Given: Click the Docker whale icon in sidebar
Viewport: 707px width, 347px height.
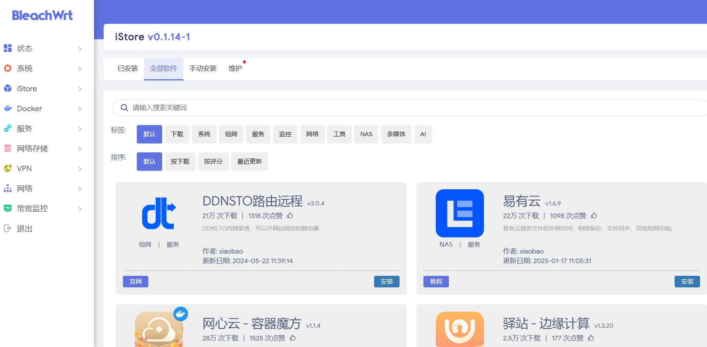Looking at the screenshot, I should pos(8,108).
